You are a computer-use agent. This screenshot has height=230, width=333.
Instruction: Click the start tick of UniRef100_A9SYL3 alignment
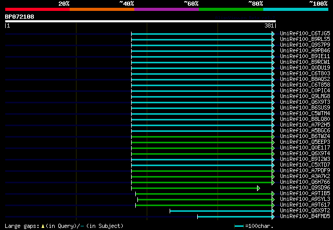137,199
